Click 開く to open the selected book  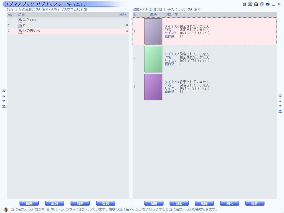tap(229, 203)
